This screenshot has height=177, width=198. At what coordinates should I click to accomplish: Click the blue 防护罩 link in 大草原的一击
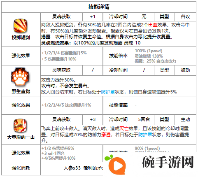coord(145,135)
